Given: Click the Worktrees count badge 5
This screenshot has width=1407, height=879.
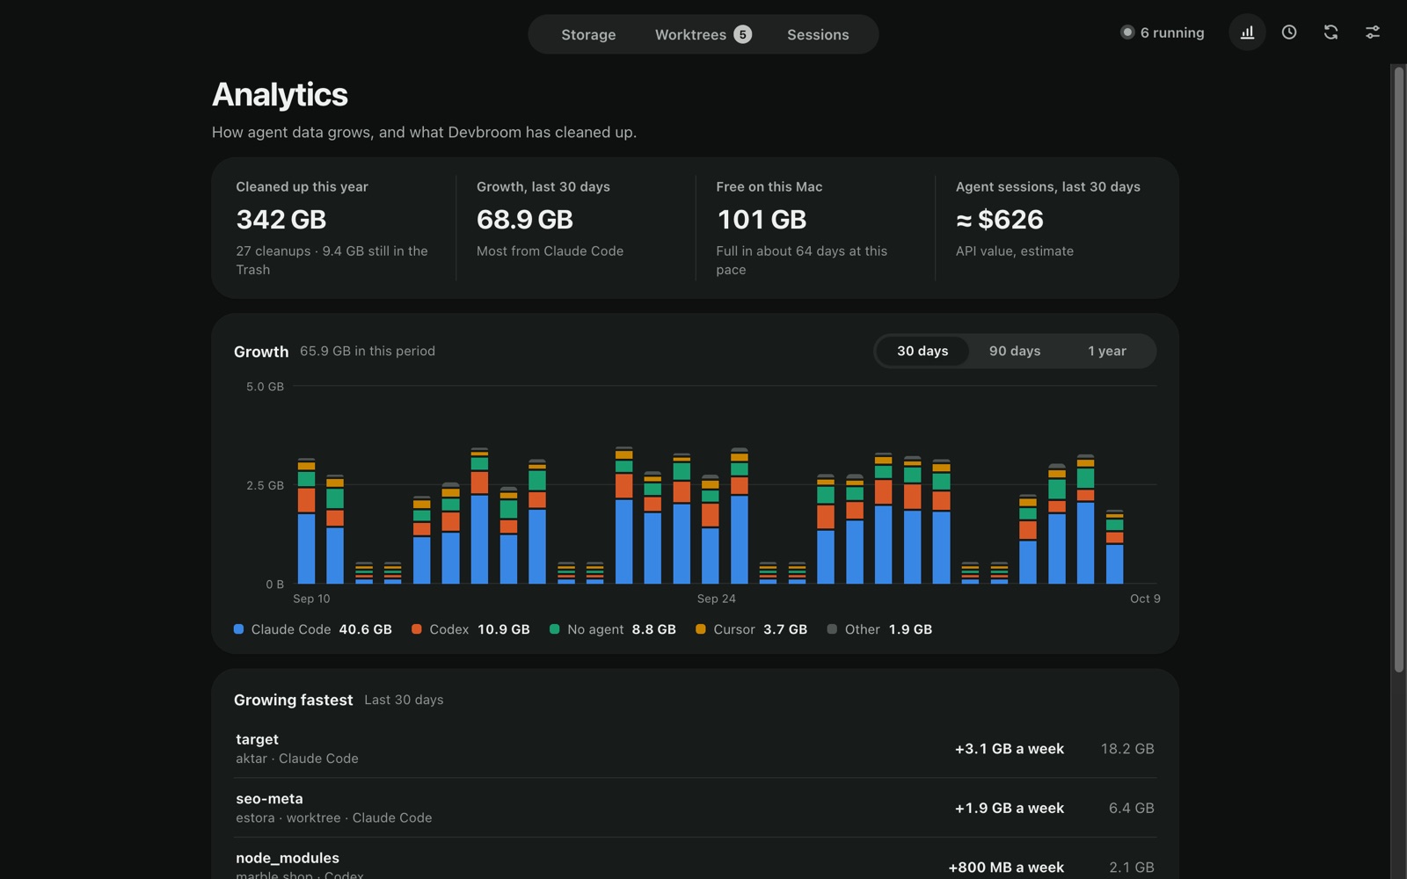Looking at the screenshot, I should click(742, 34).
